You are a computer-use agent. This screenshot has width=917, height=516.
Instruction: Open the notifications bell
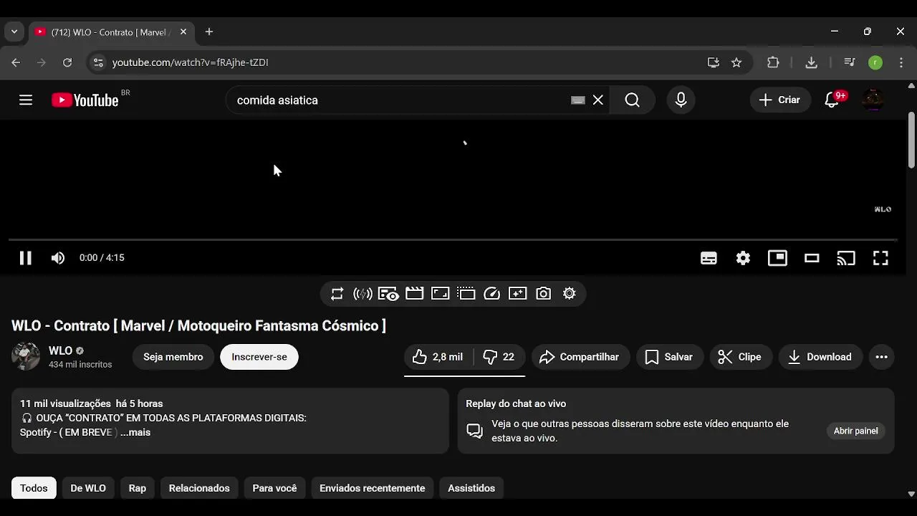pos(832,100)
